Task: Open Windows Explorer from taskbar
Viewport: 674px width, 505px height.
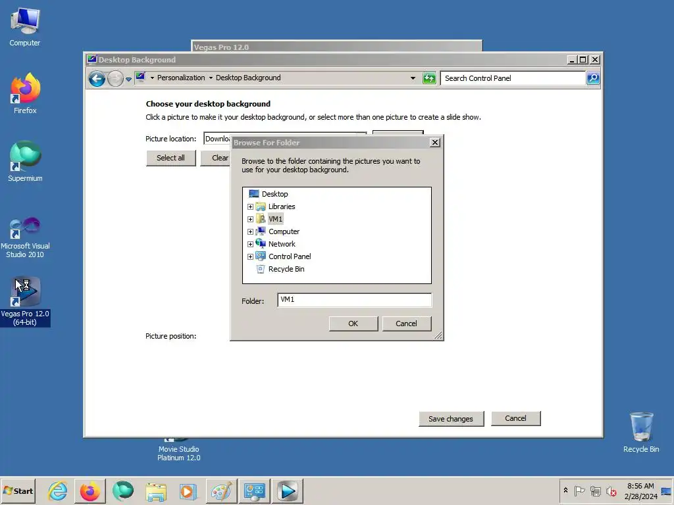Action: [x=155, y=491]
